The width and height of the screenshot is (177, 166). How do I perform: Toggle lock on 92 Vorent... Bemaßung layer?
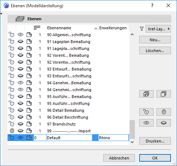[12, 55]
